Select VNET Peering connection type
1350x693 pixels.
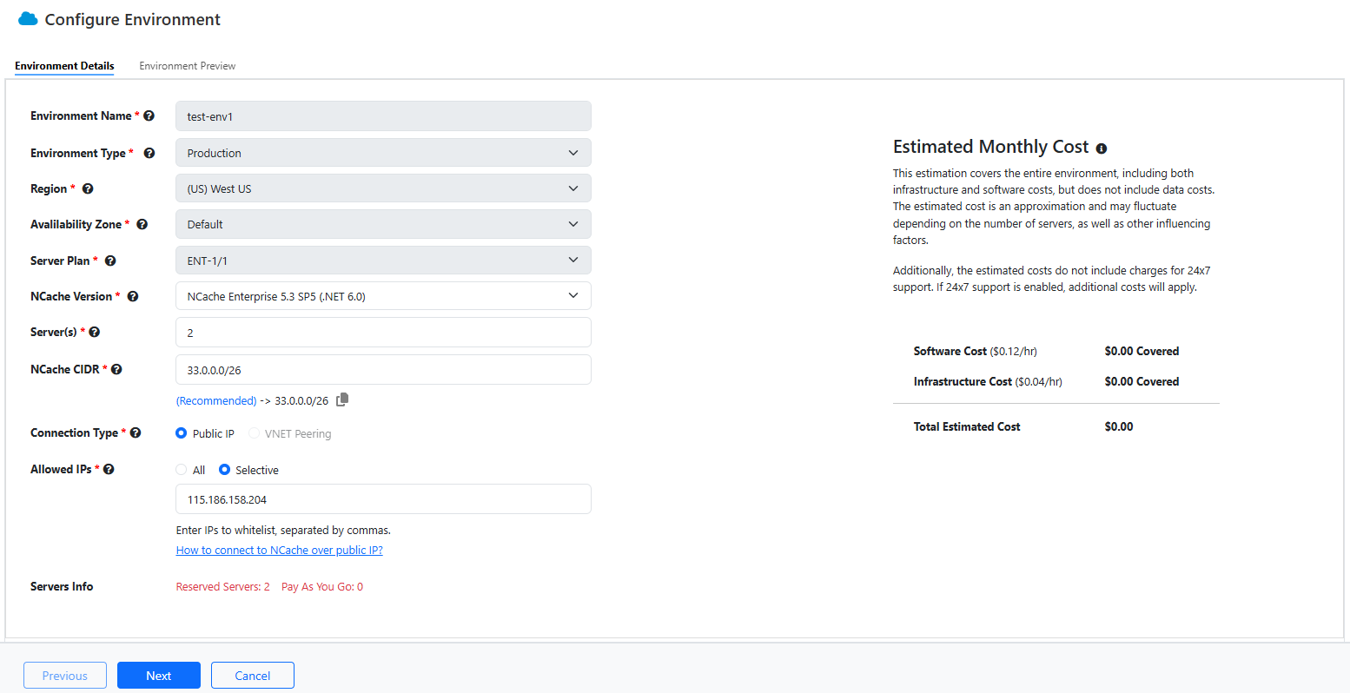(x=254, y=433)
